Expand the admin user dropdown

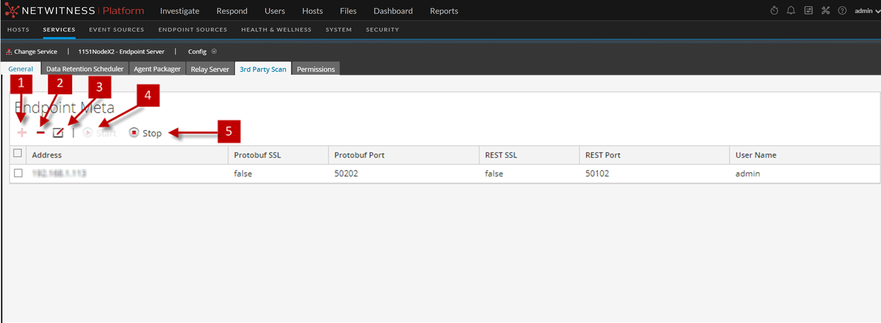coord(867,11)
